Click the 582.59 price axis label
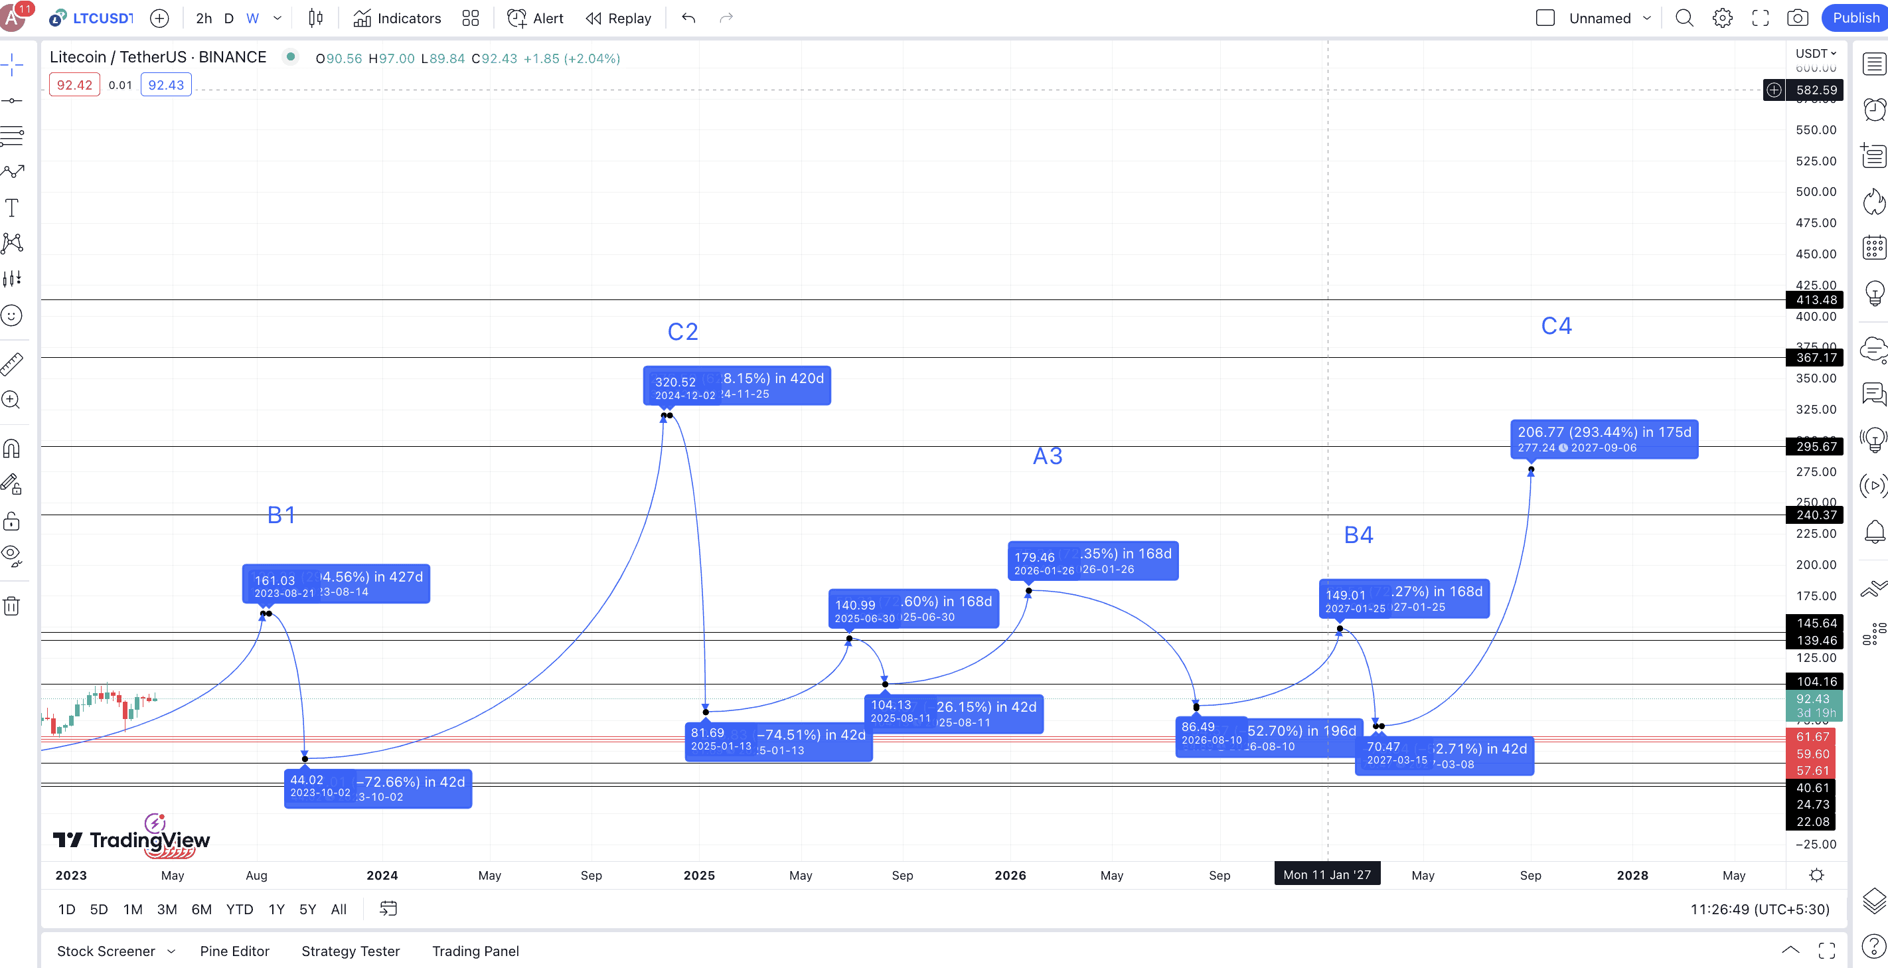The height and width of the screenshot is (968, 1888). coord(1816,90)
